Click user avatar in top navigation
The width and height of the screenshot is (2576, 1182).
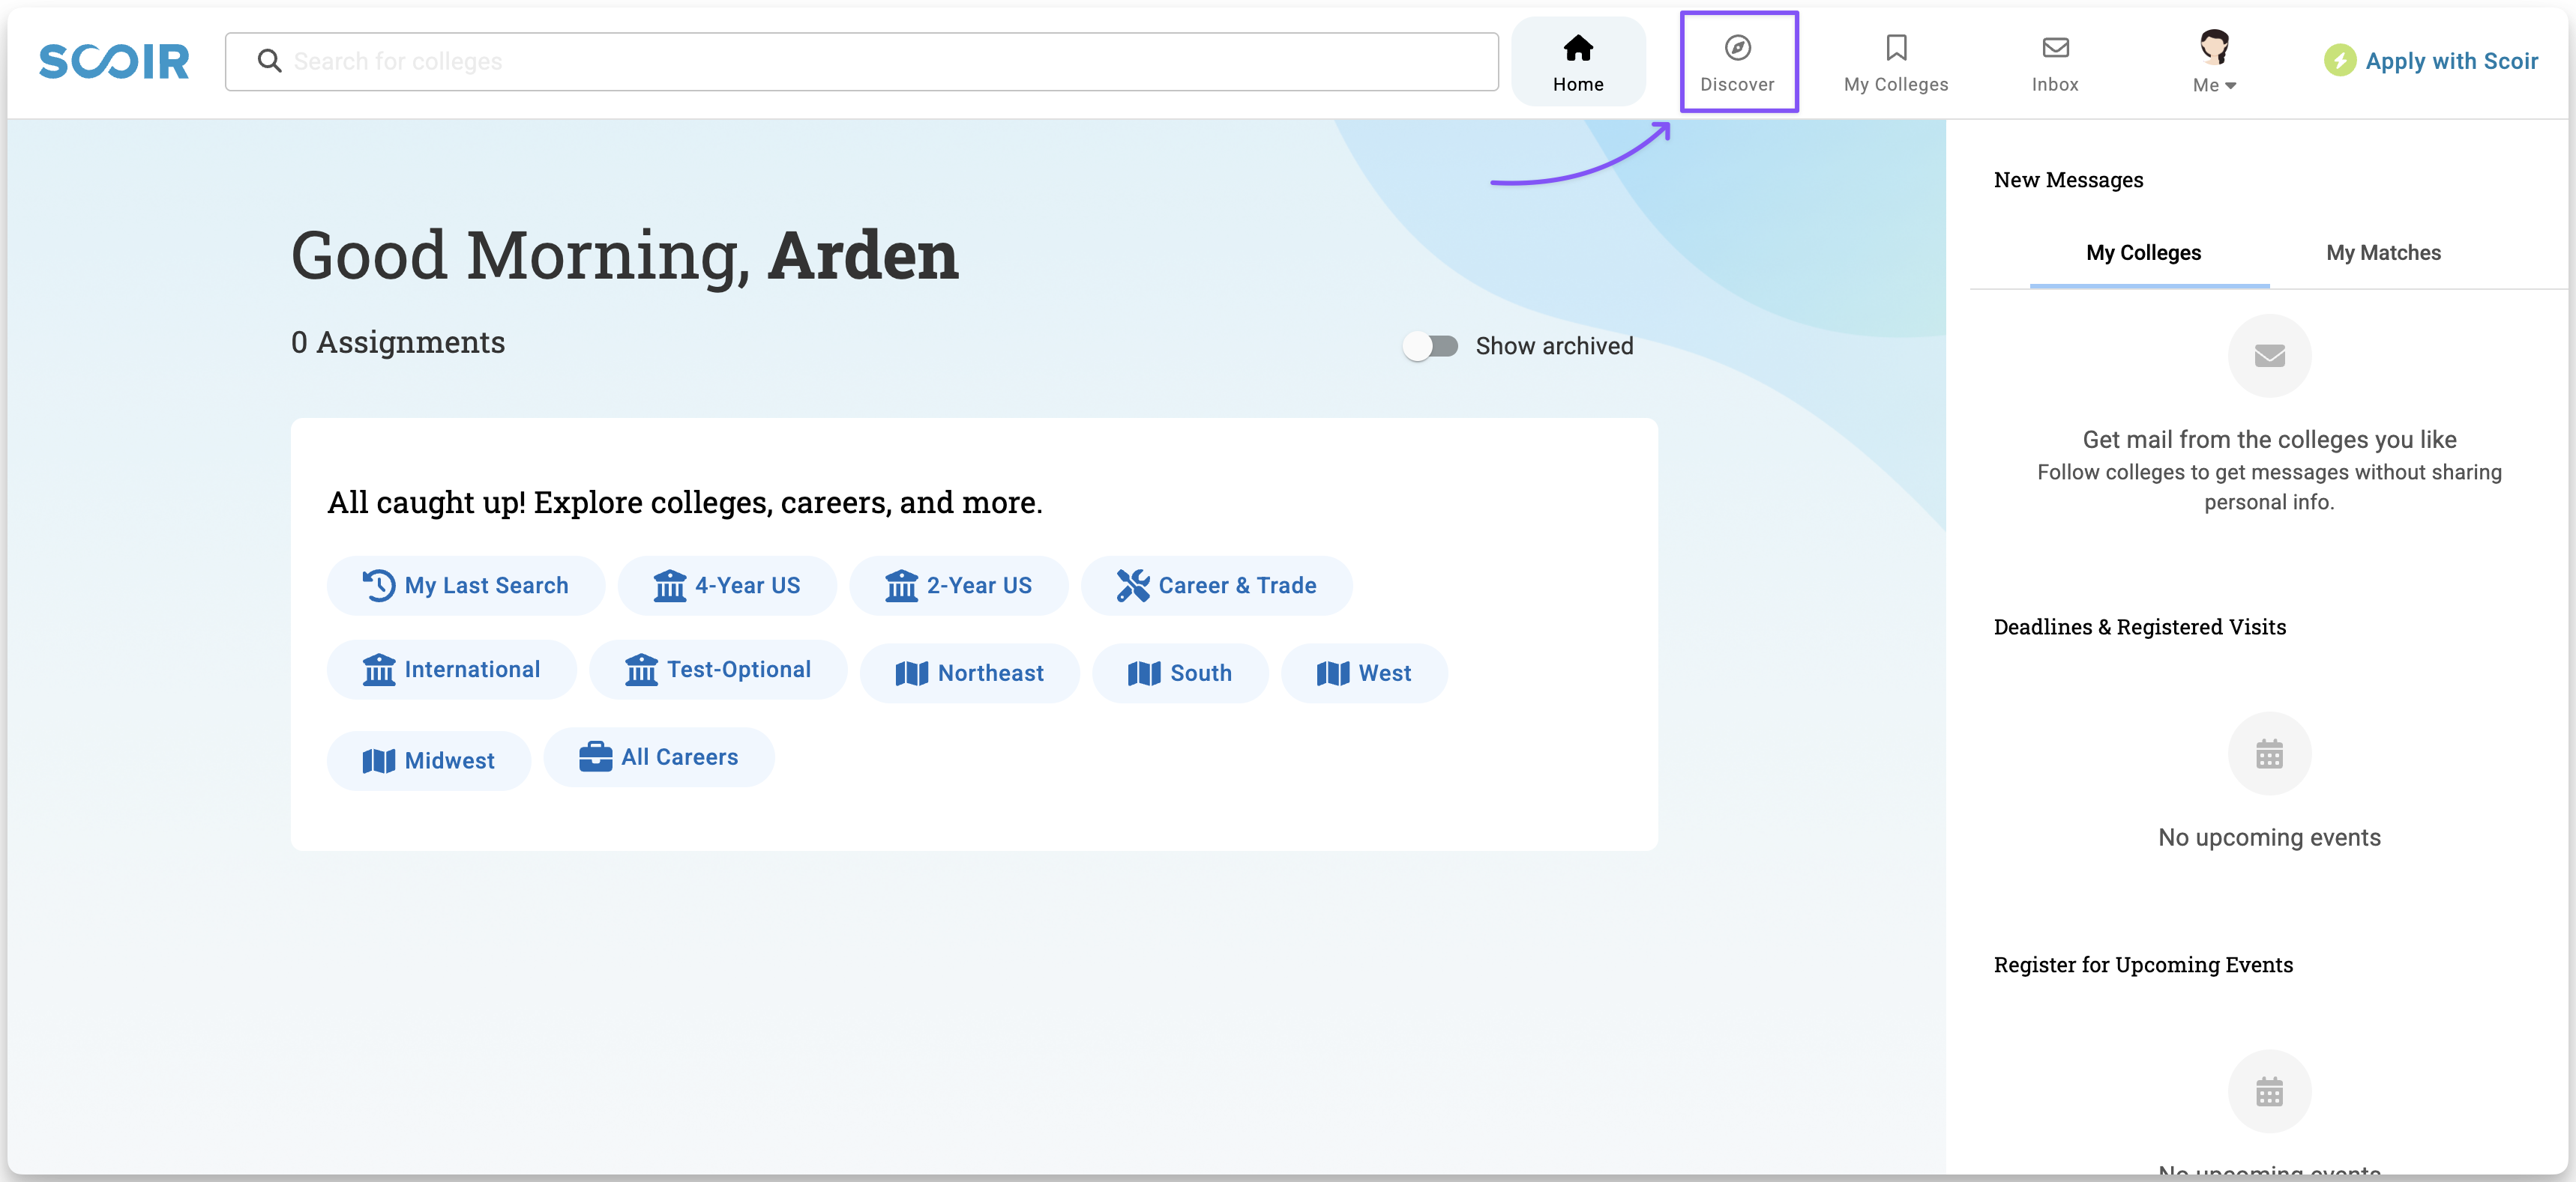tap(2213, 46)
